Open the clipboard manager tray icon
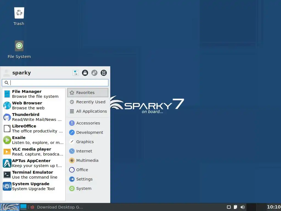This screenshot has width=281, height=211. click(235, 207)
